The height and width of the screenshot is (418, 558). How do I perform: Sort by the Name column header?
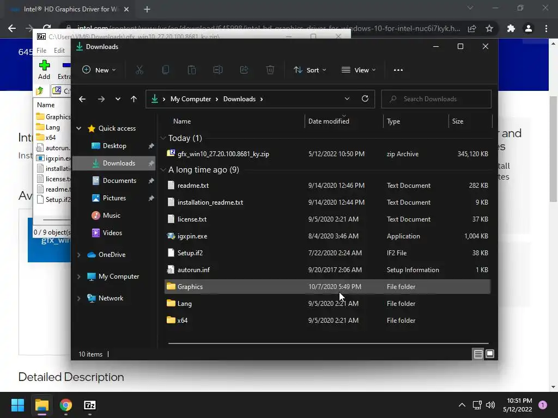pos(182,121)
